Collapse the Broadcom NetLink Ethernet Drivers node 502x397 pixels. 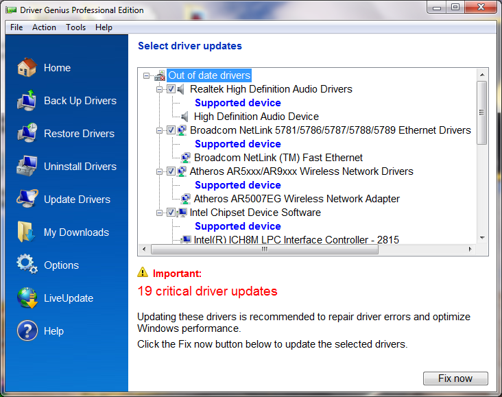(x=159, y=131)
